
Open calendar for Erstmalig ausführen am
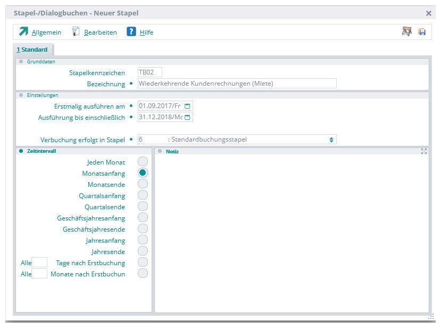187,106
